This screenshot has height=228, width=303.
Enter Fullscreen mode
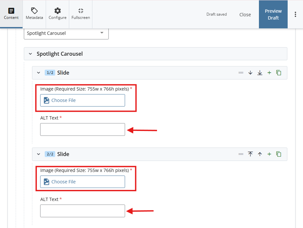[x=81, y=14]
